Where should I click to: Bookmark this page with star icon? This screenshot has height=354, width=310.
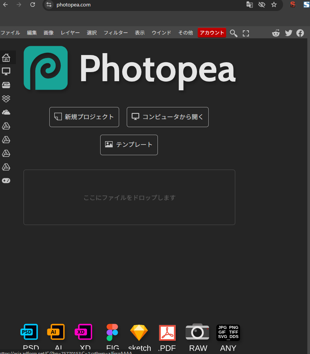pos(274,5)
